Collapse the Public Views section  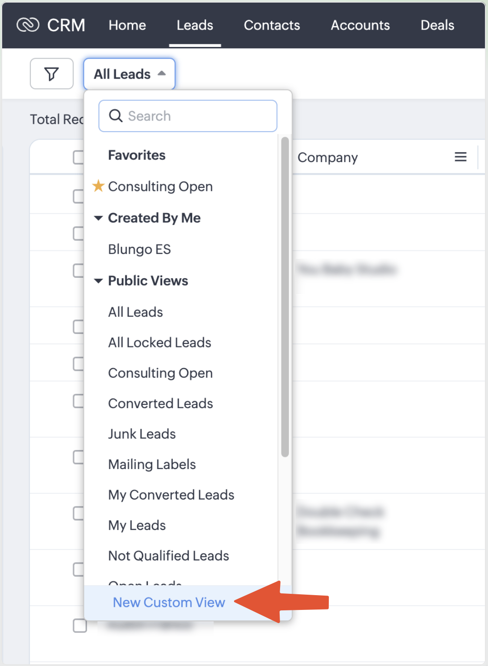point(99,281)
